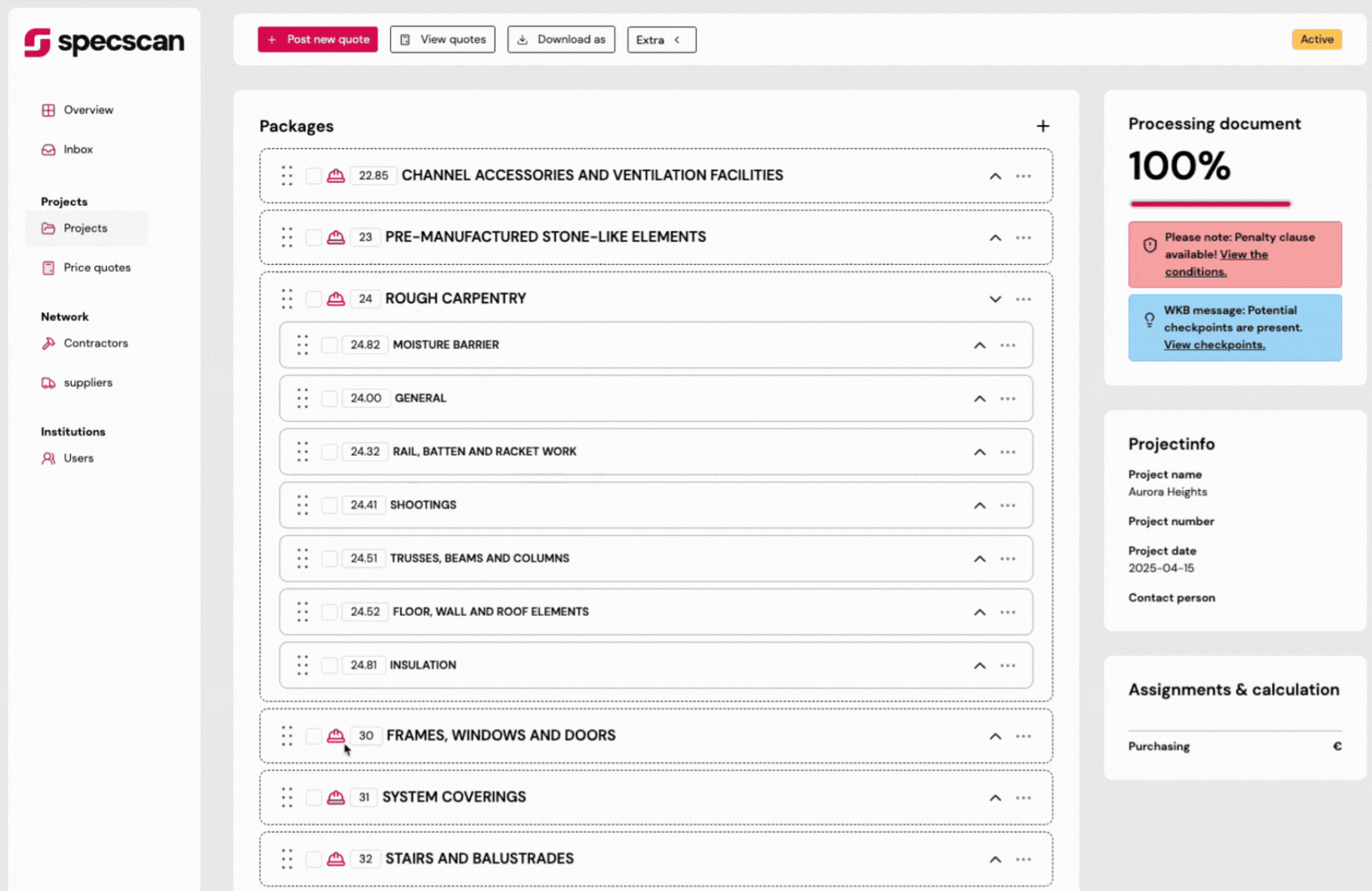Open three-dots menu for System Coverings
The height and width of the screenshot is (891, 1372).
pyautogui.click(x=1024, y=798)
